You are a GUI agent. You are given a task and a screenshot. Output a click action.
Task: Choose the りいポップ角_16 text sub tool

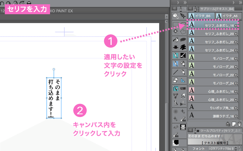click(x=213, y=107)
